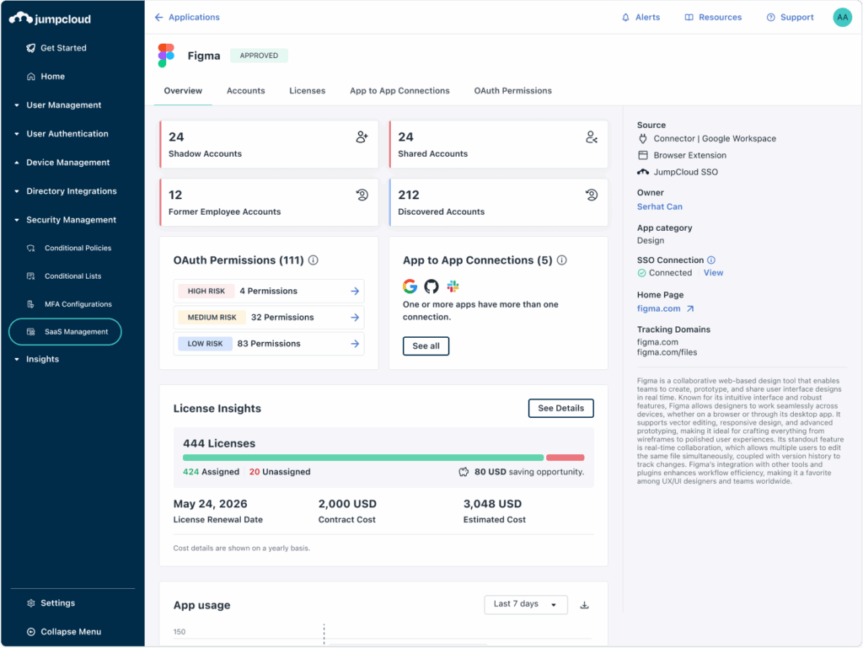
Task: Open the Last 7 days dropdown
Action: (525, 604)
